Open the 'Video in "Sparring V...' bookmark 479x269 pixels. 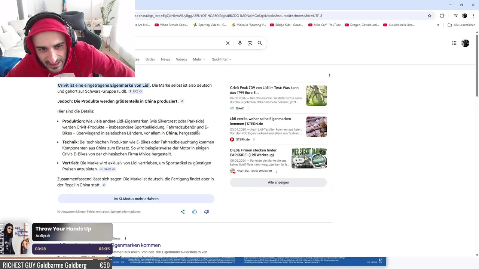[x=248, y=25]
